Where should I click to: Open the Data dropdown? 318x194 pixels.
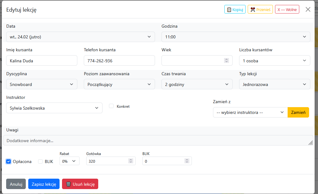click(80, 37)
